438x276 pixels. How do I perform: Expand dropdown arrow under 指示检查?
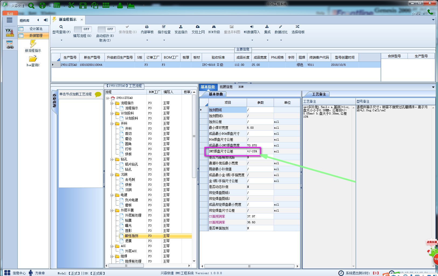(x=164, y=40)
